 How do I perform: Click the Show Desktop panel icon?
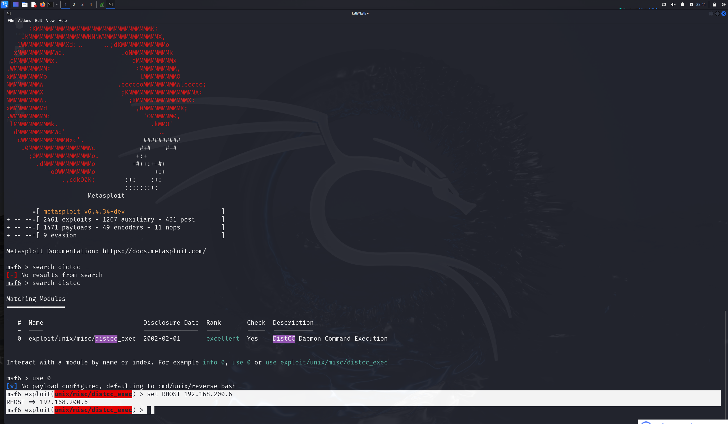pos(16,4)
